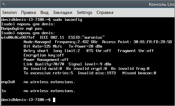
Task: Click the Power Management:off text
Action: (x=46, y=60)
